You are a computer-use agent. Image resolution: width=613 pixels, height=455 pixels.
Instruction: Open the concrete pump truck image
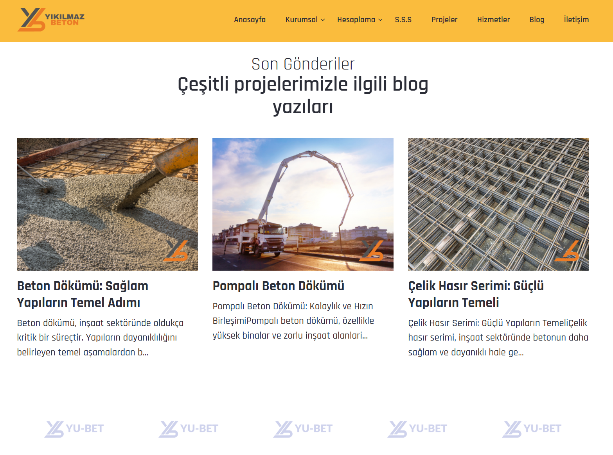303,204
